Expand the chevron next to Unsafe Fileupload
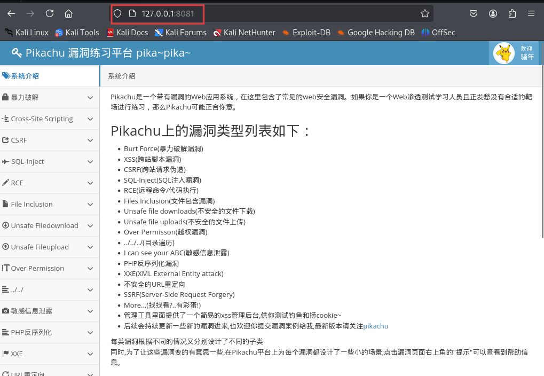The width and height of the screenshot is (544, 376). [x=90, y=247]
